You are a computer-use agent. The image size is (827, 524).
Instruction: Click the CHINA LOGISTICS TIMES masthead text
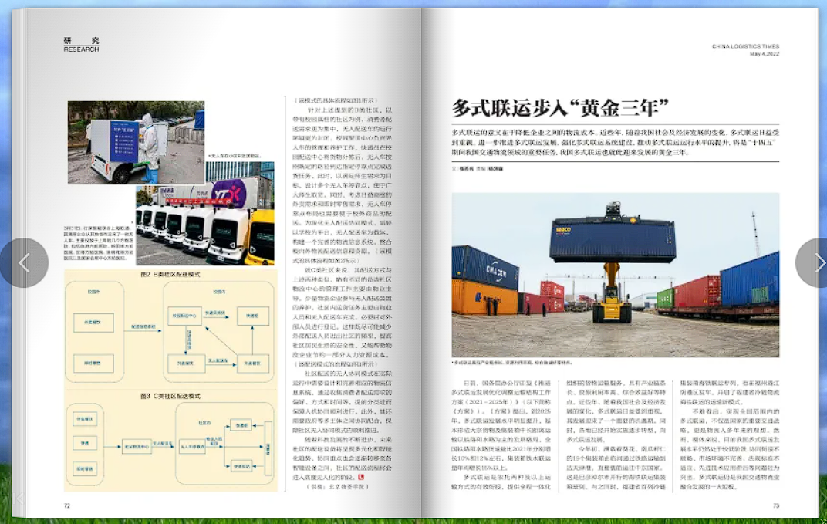[745, 46]
